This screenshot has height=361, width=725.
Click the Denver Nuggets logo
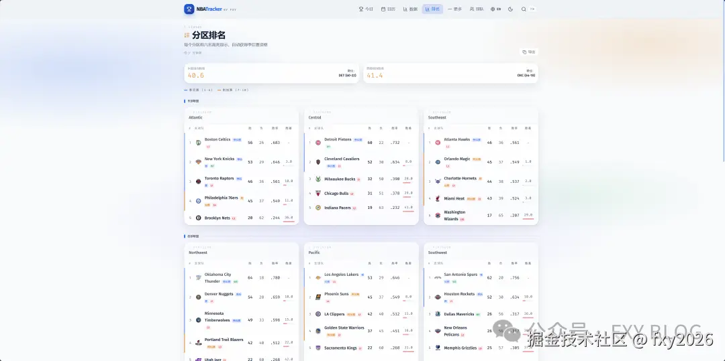click(x=198, y=297)
